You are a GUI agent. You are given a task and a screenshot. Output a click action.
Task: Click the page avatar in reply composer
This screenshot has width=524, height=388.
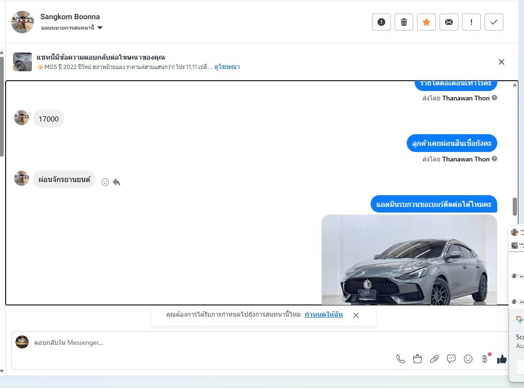(22, 342)
